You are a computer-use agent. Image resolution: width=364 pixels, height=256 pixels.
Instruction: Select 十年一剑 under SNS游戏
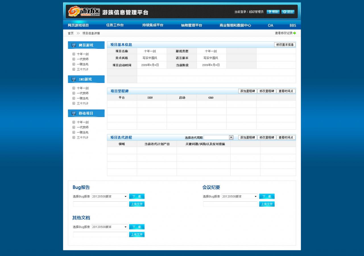[82, 88]
